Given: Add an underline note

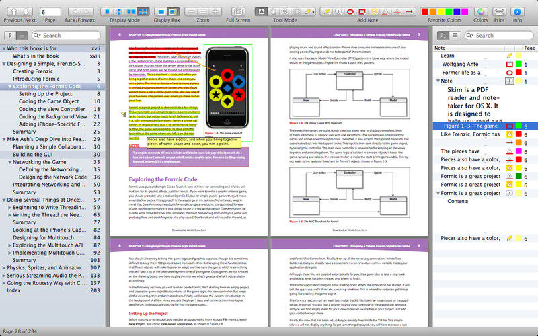Looking at the screenshot, I should coord(385,11).
